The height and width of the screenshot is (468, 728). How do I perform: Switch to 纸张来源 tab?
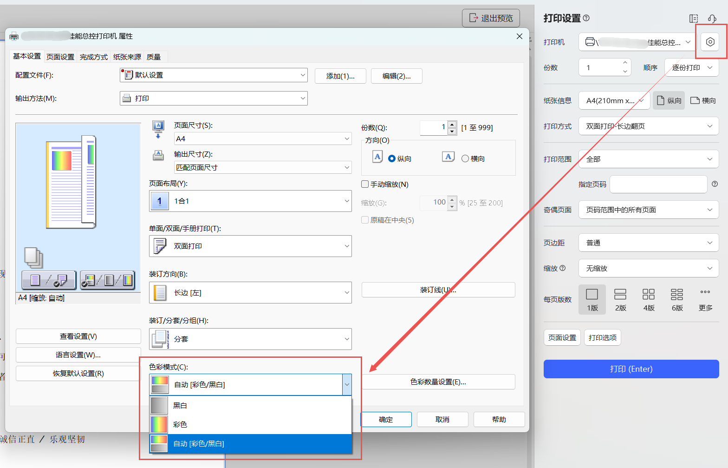(x=127, y=57)
